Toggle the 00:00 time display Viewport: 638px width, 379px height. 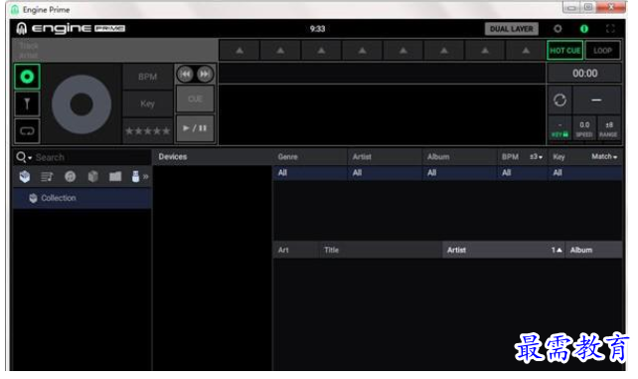584,74
